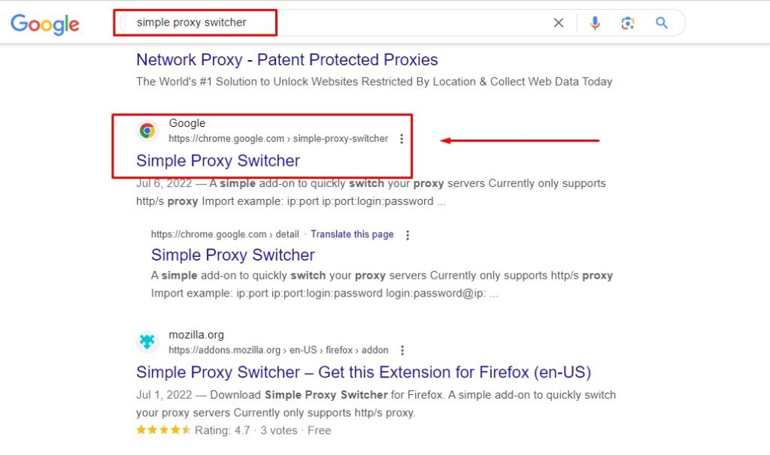Image resolution: width=770 pixels, height=455 pixels.
Task: Open the indented Simple Proxy Switcher result
Action: (232, 255)
